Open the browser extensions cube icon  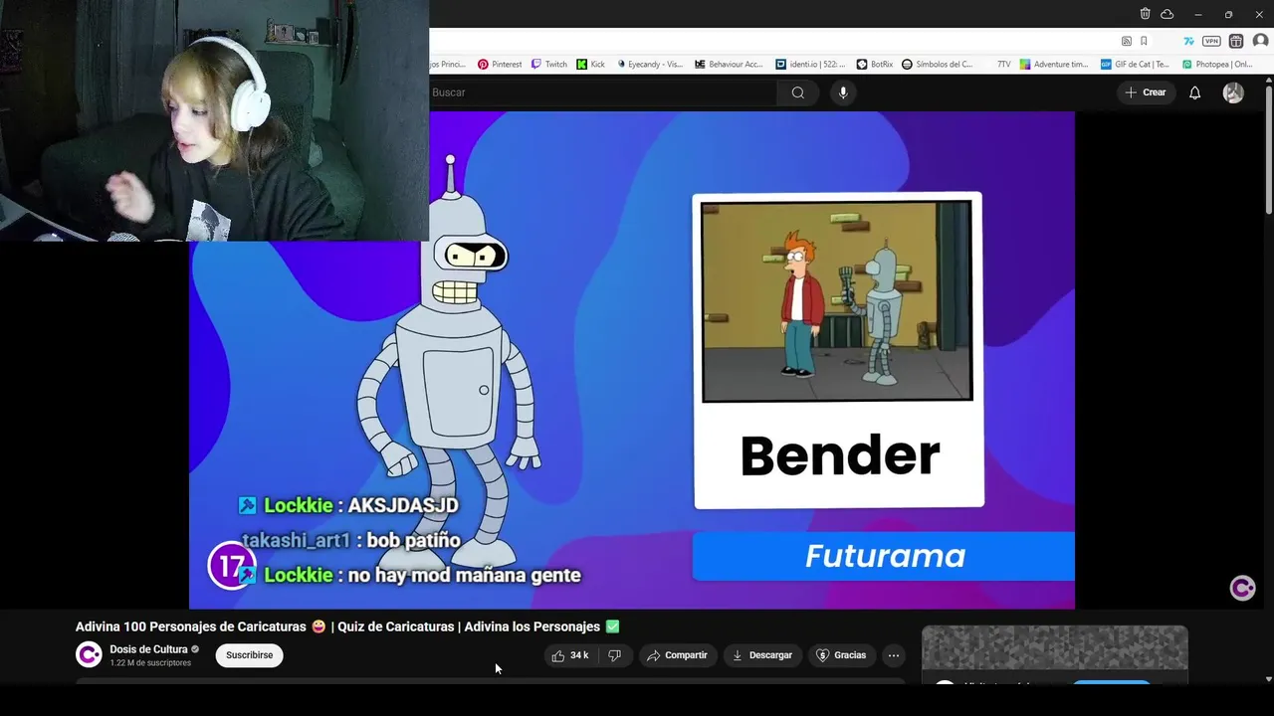[x=1236, y=41]
